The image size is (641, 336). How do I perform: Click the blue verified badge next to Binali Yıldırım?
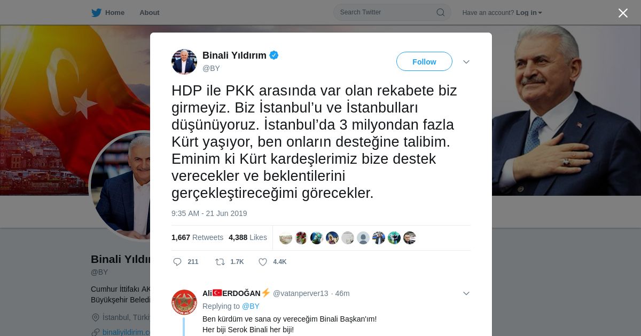pos(274,55)
